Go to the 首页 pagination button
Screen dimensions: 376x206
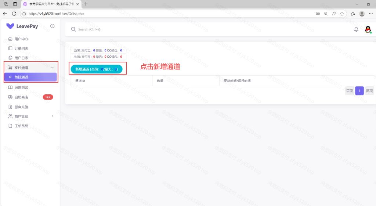click(349, 91)
